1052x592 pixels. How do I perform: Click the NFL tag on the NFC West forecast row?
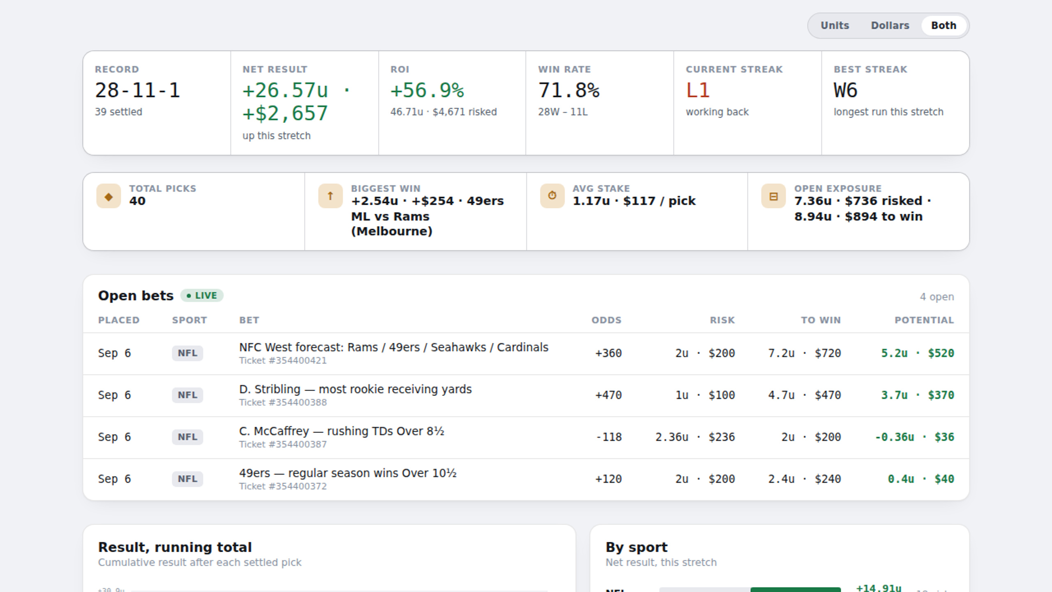187,353
